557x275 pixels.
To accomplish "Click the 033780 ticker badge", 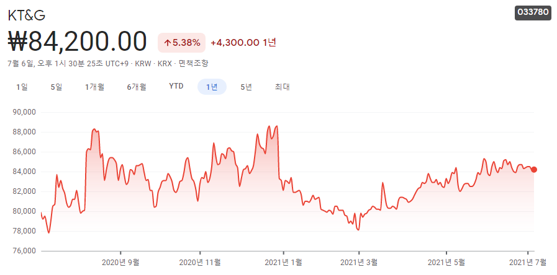I will [533, 12].
